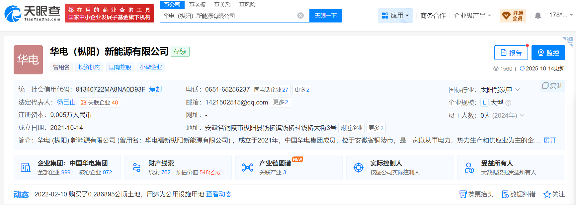This screenshot has width=576, height=205.
Task: Click the 财产线索 card icon
Action: point(136,168)
